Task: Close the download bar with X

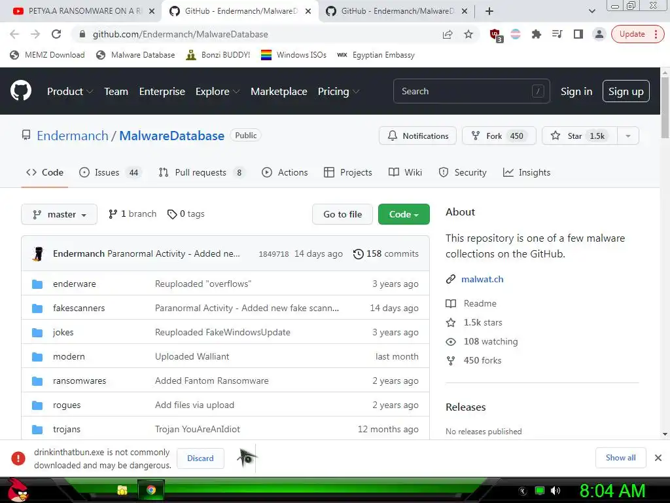Action: click(658, 458)
